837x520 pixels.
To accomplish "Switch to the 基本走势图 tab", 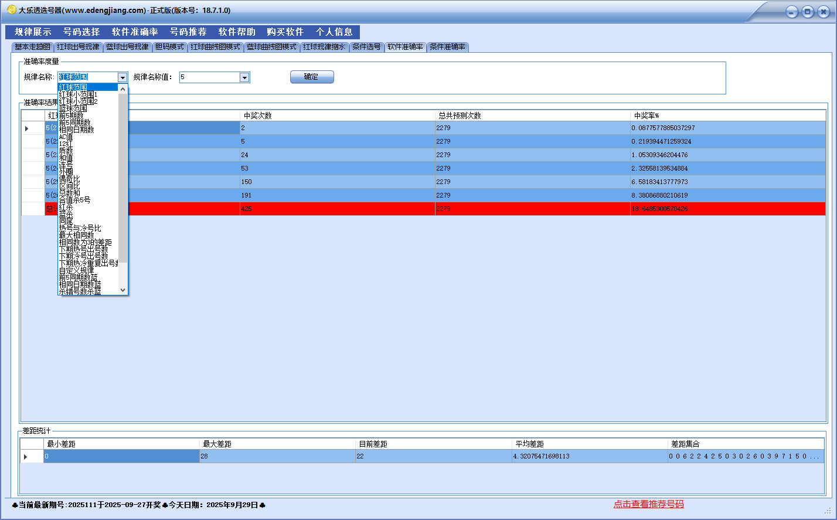I will point(32,47).
